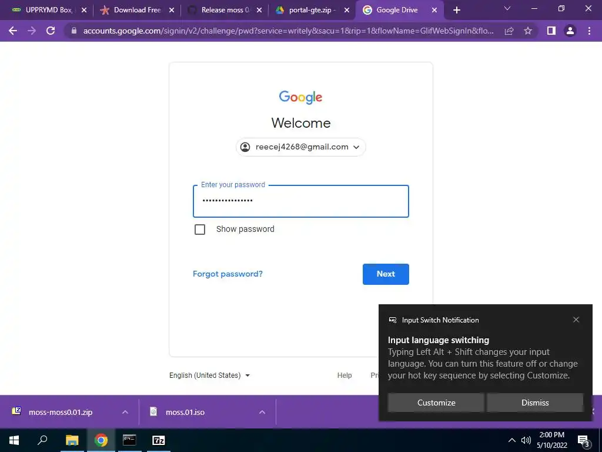Viewport: 602px width, 452px height.
Task: Open the Action Center notifications icon
Action: click(583, 441)
